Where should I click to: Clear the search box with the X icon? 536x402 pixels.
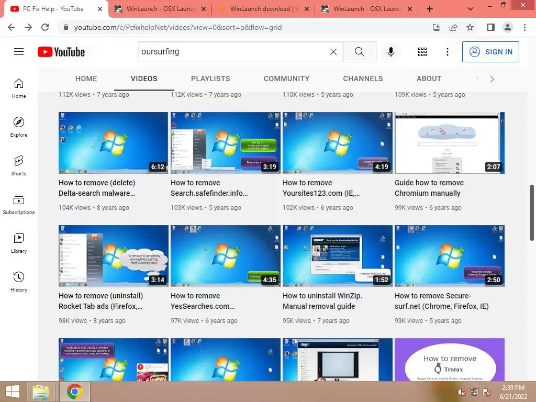pyautogui.click(x=333, y=52)
